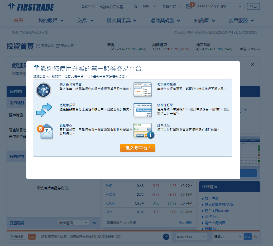Open the 知識庫 menu

[x=205, y=21]
